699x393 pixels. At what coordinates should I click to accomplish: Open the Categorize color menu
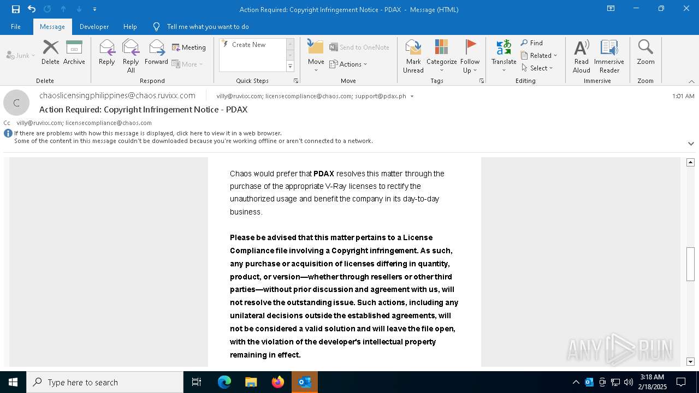tap(441, 56)
